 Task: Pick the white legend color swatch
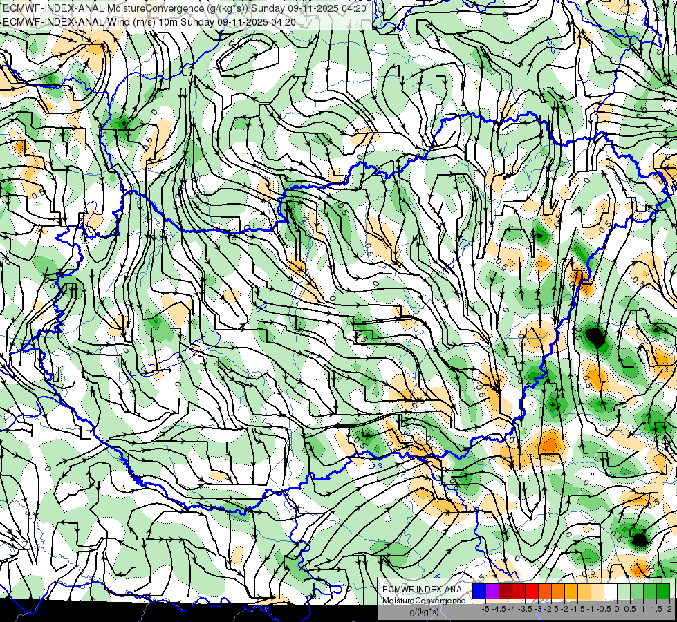pos(611,591)
